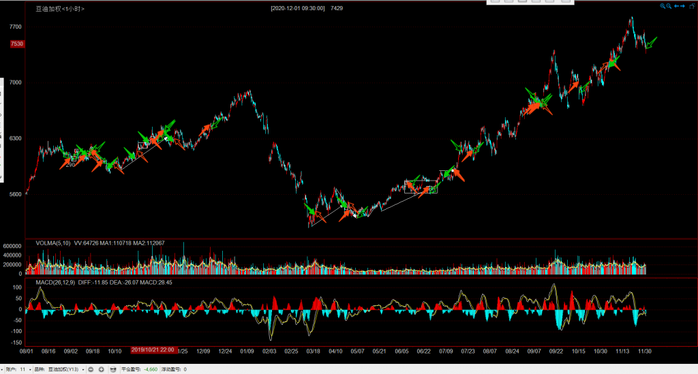Image resolution: width=698 pixels, height=374 pixels.
Task: Click the MACD(26,12,9) indicator label
Action: (x=58, y=281)
